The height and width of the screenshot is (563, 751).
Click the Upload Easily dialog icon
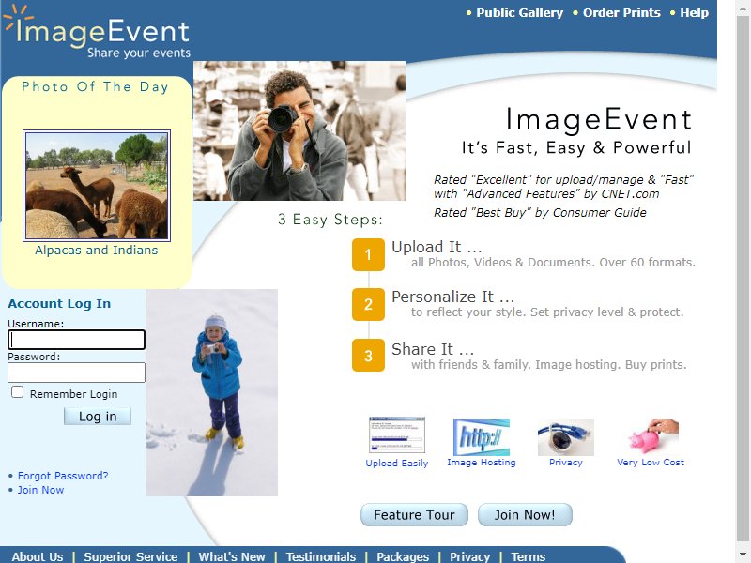point(396,434)
